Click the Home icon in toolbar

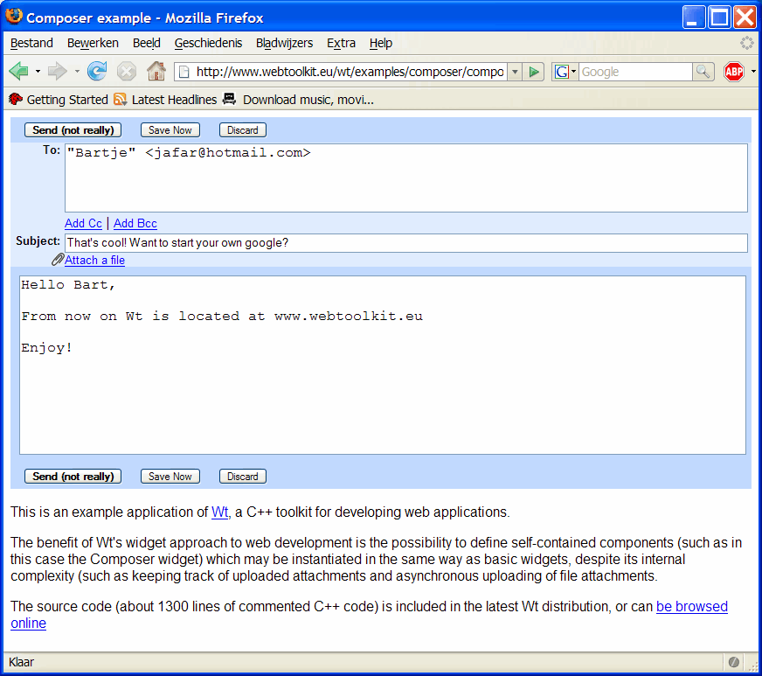[156, 72]
